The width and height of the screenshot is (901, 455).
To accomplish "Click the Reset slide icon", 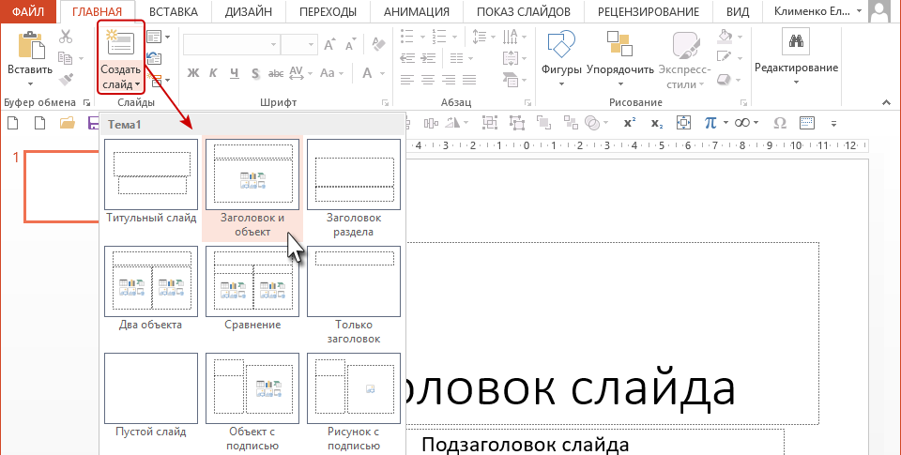I will (154, 58).
